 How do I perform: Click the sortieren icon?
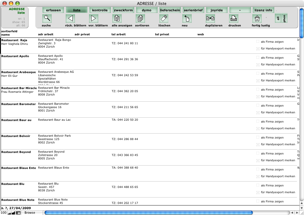[x=140, y=19]
